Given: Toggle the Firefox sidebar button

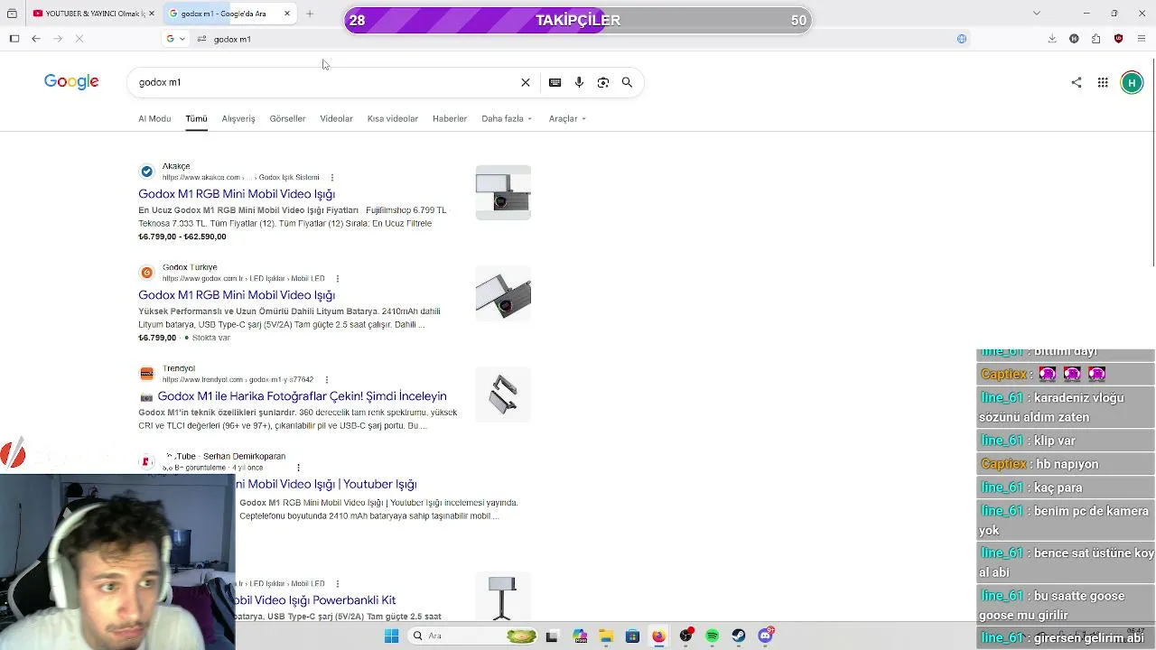Looking at the screenshot, I should pyautogui.click(x=14, y=39).
